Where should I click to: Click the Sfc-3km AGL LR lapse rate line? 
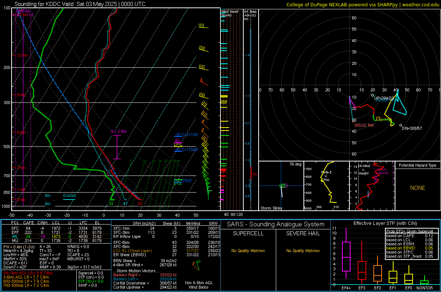coord(28,273)
